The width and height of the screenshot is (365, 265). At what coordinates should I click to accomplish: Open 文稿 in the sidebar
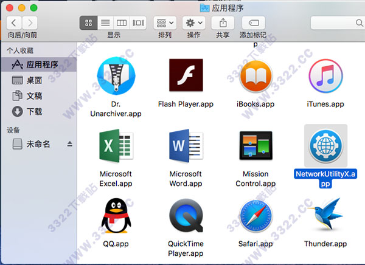coord(39,96)
